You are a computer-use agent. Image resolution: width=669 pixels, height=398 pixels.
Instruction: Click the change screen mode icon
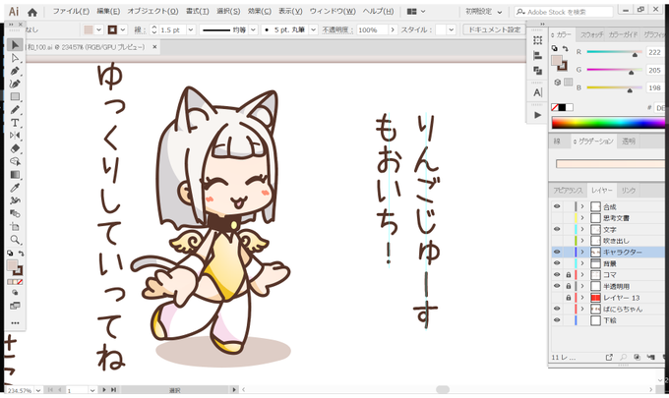pos(15,306)
